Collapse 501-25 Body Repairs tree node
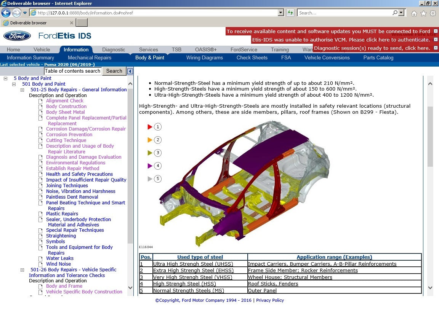 click(x=22, y=90)
